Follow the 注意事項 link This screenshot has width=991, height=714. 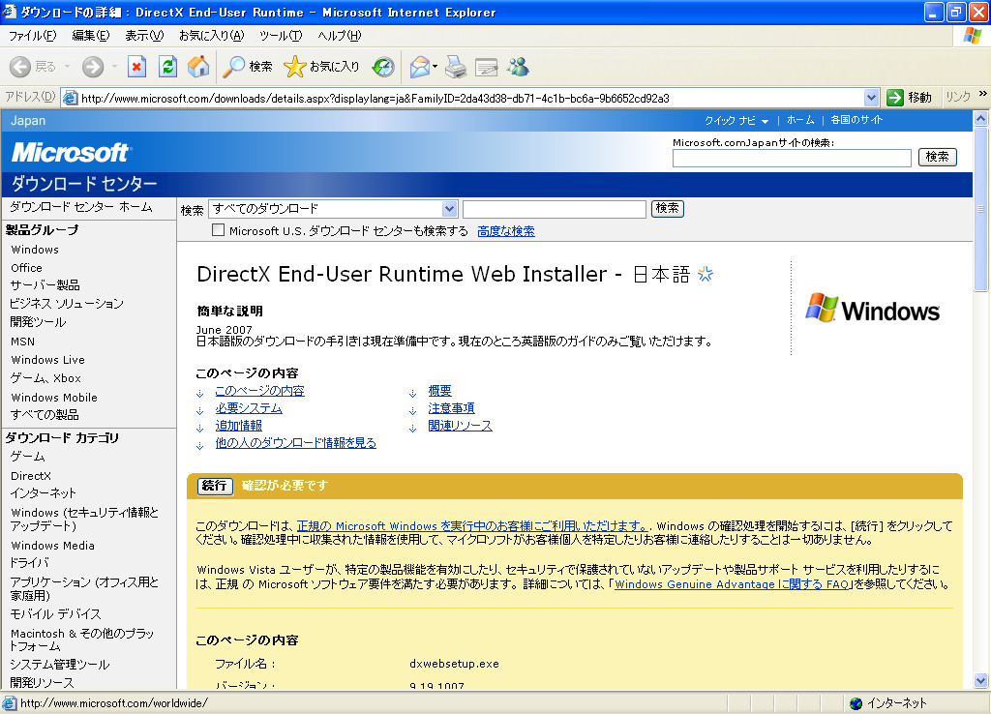click(451, 408)
